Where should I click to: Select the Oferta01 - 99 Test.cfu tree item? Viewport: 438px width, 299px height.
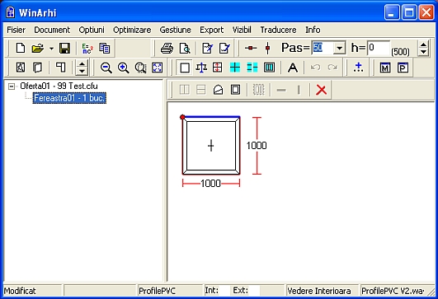(59, 86)
